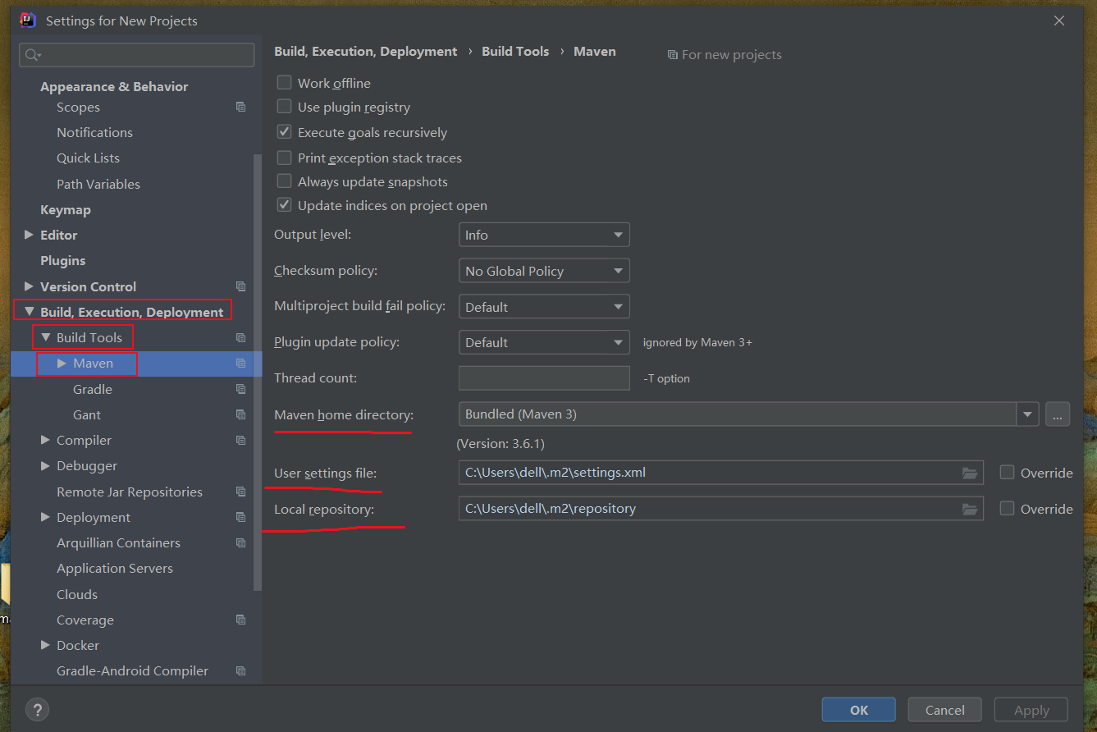Open the Multiproject build fail policy dropdown

tap(544, 307)
